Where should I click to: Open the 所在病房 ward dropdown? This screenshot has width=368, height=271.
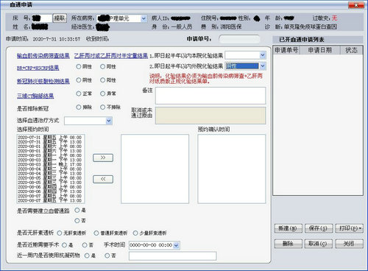point(144,18)
